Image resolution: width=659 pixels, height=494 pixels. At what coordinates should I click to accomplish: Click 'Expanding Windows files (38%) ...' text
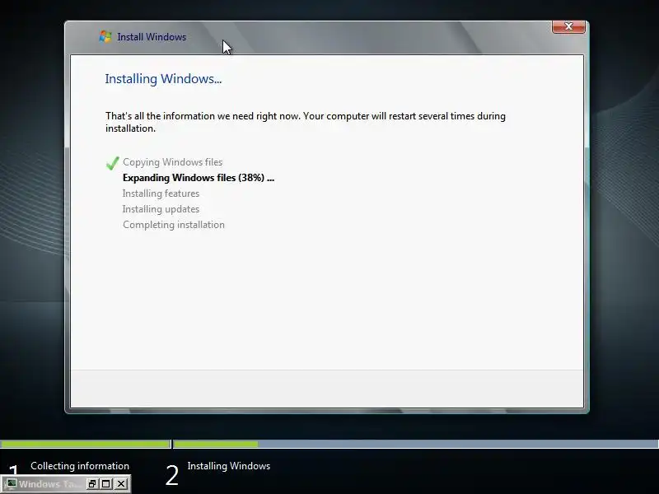[x=199, y=178]
